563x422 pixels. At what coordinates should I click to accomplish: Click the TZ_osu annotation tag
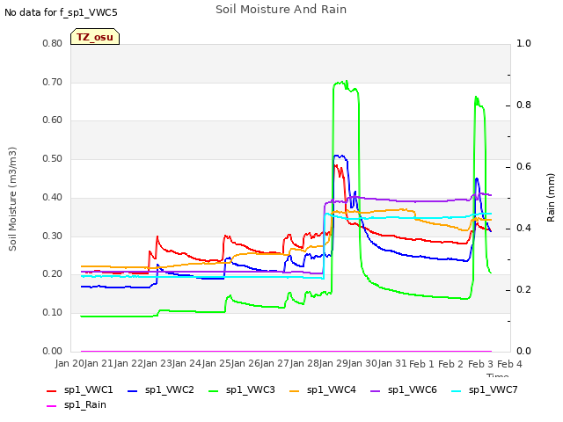95,37
